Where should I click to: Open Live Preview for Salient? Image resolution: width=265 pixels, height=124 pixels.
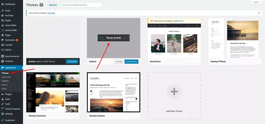(132, 62)
